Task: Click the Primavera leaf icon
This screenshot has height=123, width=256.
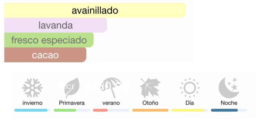Action: click(x=72, y=88)
